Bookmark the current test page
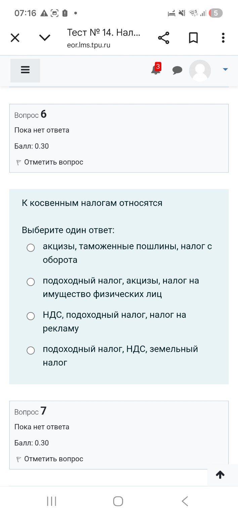 coord(193,38)
